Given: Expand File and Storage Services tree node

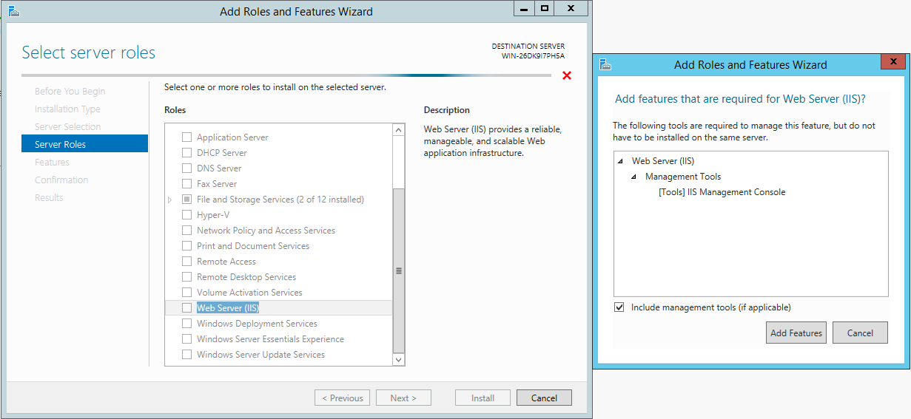Looking at the screenshot, I should pyautogui.click(x=170, y=200).
